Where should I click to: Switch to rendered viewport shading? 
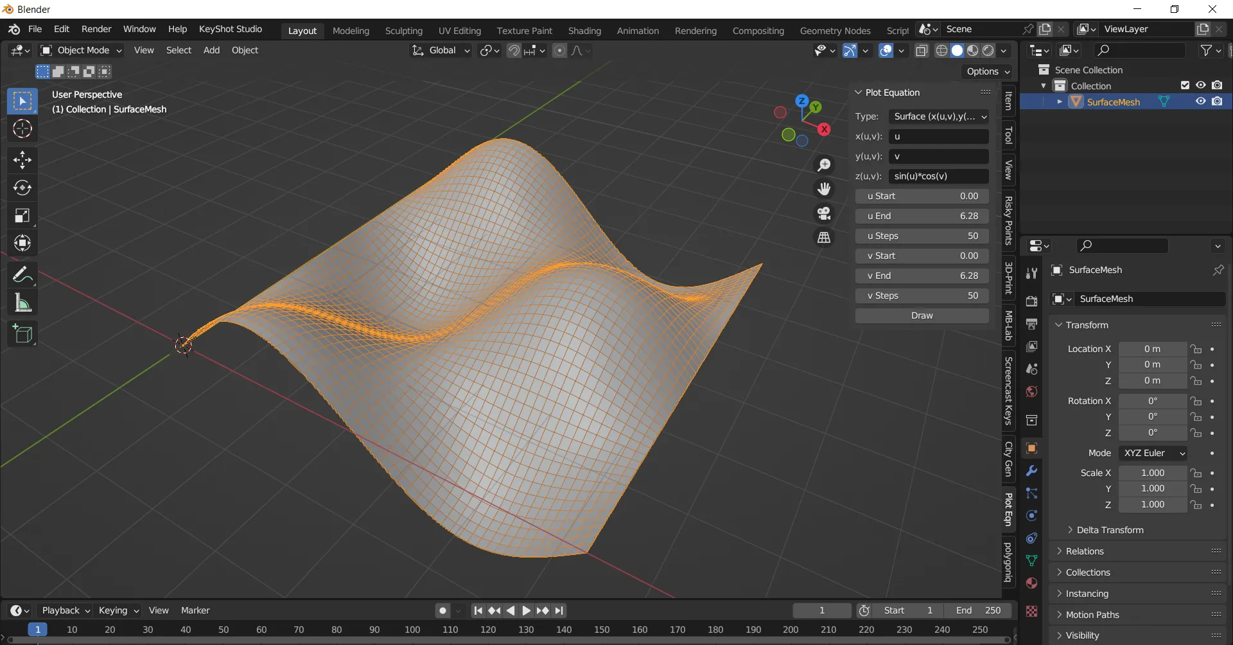tap(988, 51)
